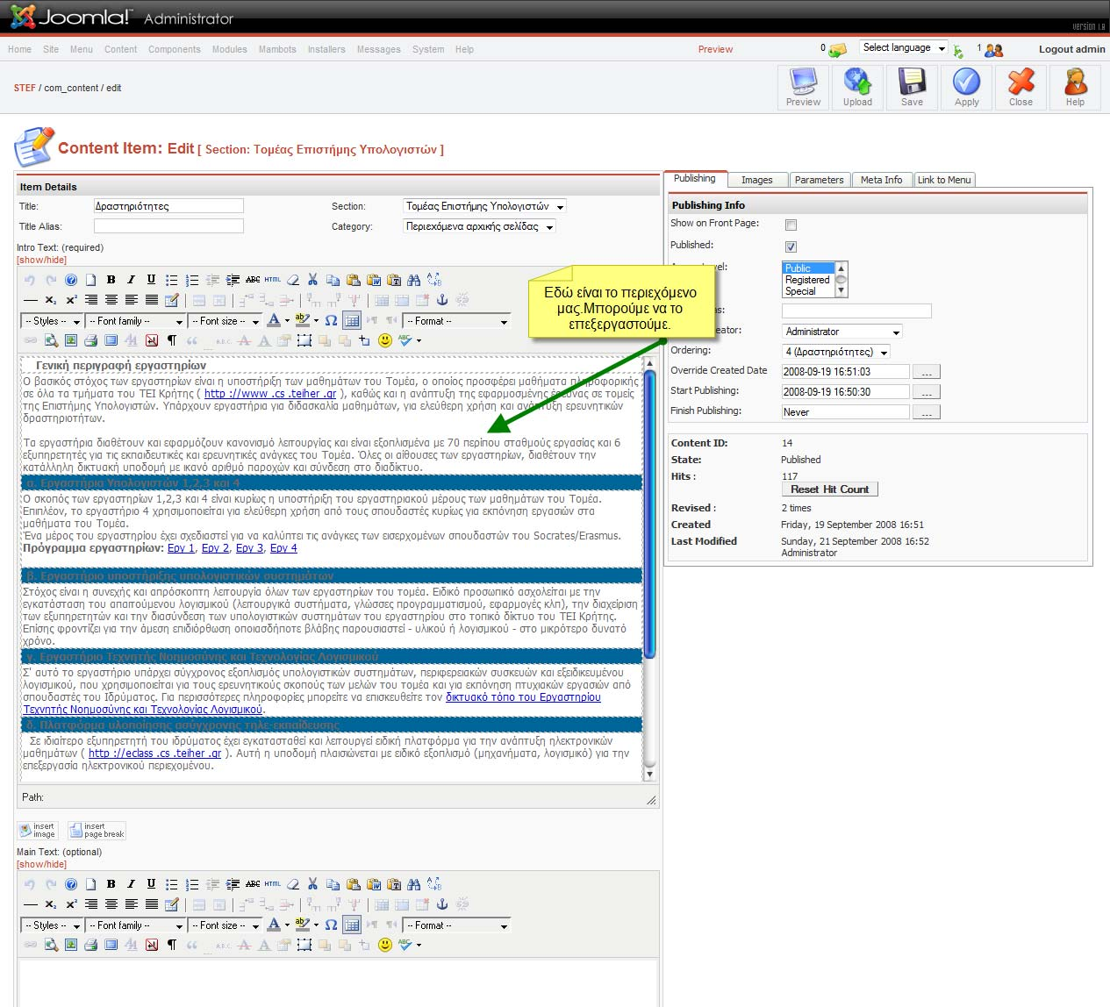Click the Save toolbar button
Image resolution: width=1110 pixels, height=1007 pixels.
[912, 87]
